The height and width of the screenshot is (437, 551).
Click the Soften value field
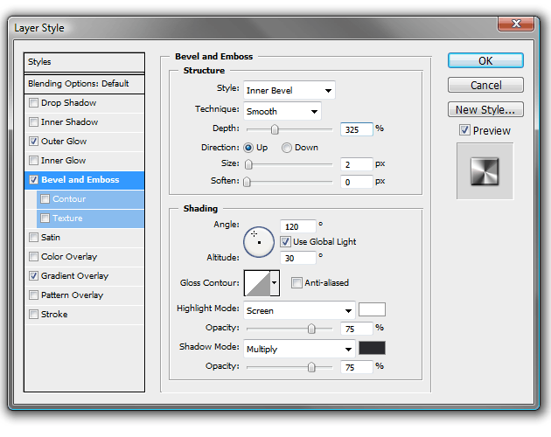tap(356, 182)
